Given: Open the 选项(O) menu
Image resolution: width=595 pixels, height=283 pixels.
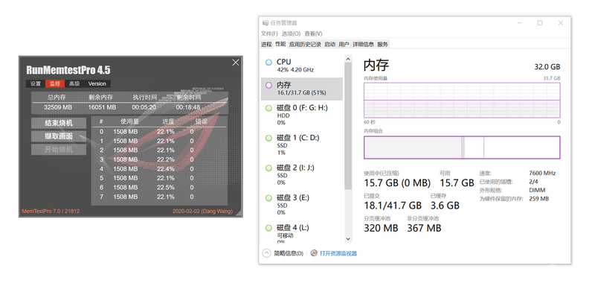Looking at the screenshot, I should tap(291, 34).
